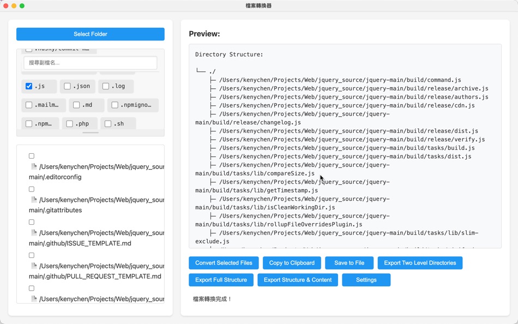Select the checkbox above .gitattributes file

[32, 189]
